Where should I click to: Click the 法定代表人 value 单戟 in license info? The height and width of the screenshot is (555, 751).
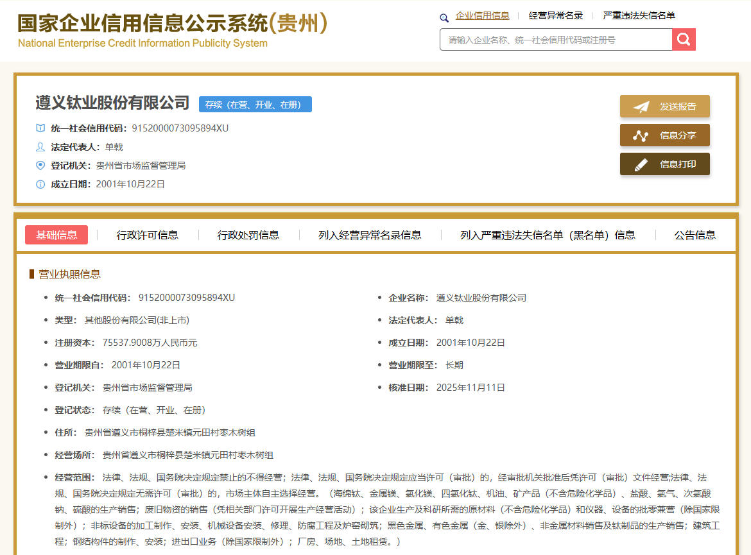point(454,320)
